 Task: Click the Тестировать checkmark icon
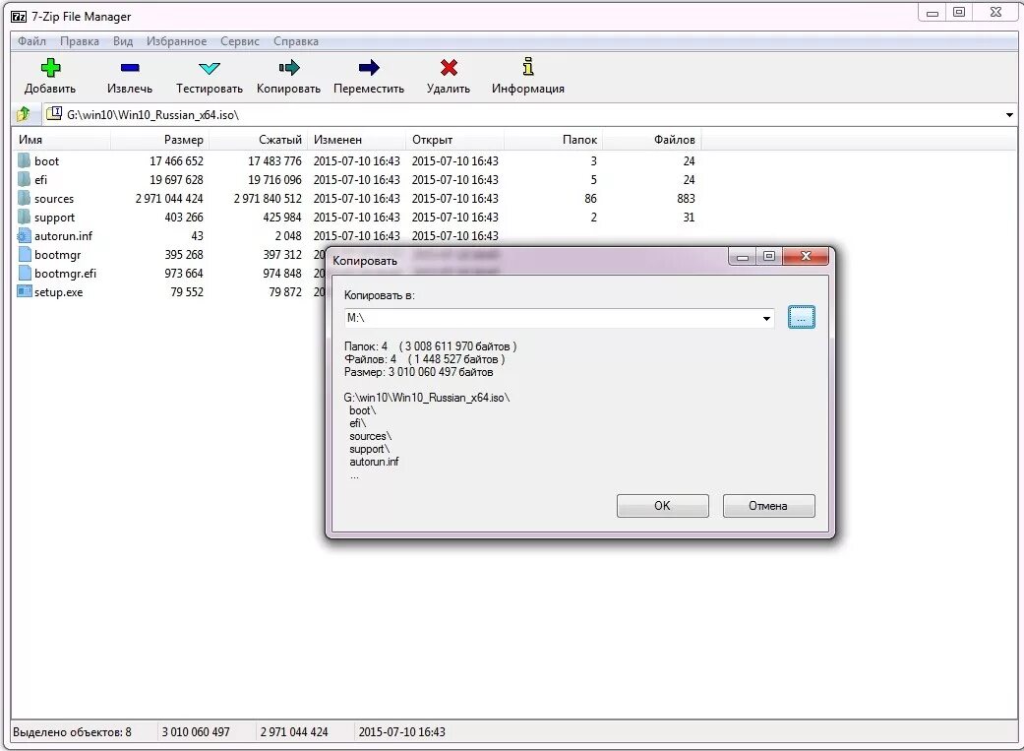209,68
